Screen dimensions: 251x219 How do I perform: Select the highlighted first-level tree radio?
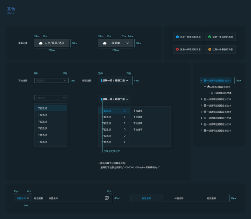[x=205, y=81]
